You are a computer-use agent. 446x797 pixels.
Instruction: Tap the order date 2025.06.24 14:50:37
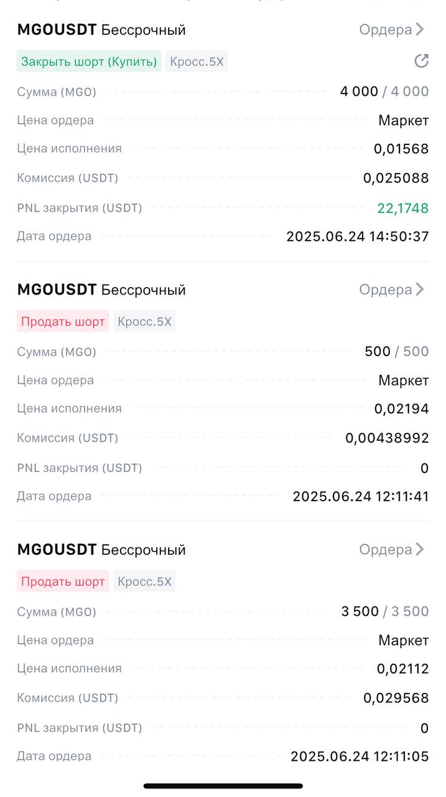[357, 237]
